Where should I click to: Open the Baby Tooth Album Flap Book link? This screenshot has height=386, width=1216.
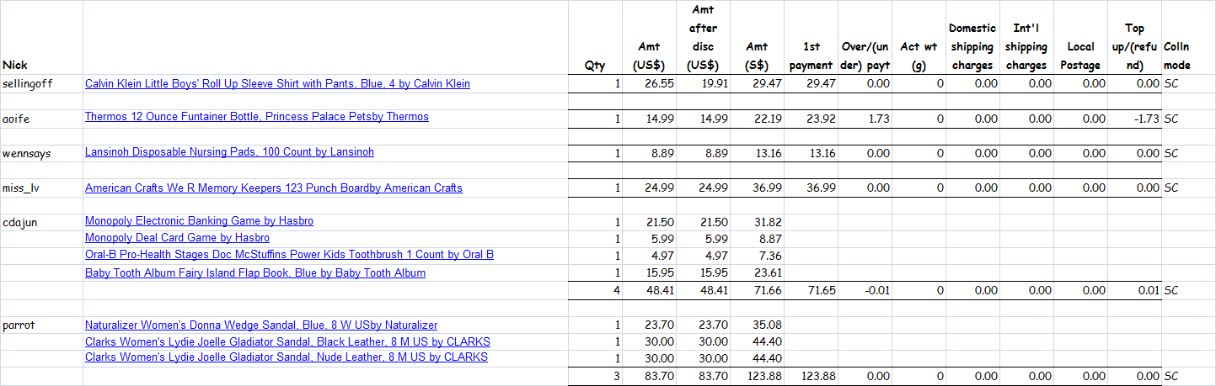coord(255,273)
